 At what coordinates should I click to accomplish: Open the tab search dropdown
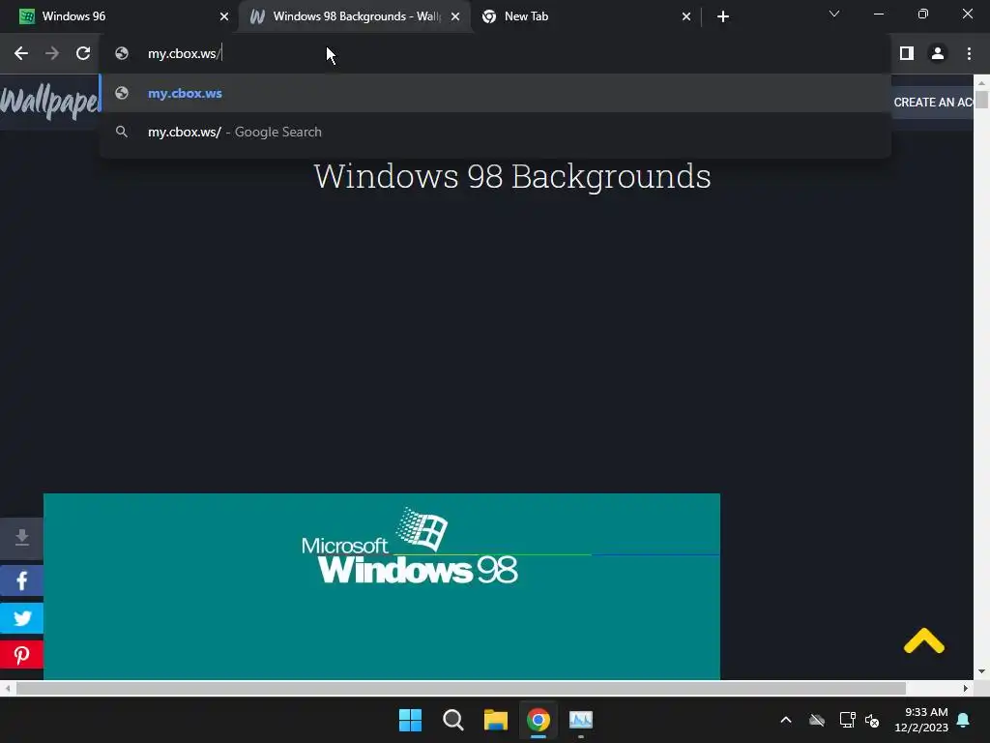coord(834,14)
